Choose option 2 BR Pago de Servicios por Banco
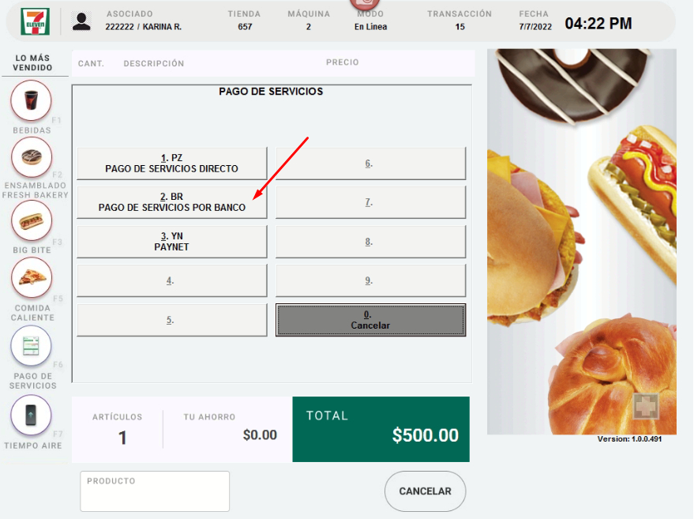The height and width of the screenshot is (519, 694). [x=172, y=202]
